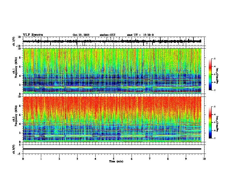Click the "-10" tick on ch.1(V) axis
Viewport: 230px width, 178px height.
tap(19, 46)
